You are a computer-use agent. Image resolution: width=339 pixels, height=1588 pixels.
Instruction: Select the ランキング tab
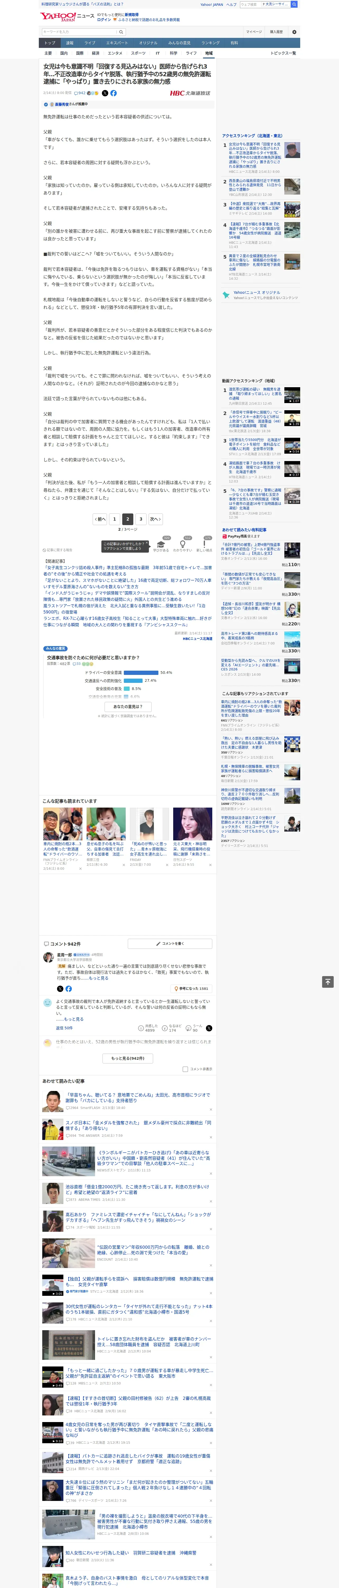click(x=210, y=43)
